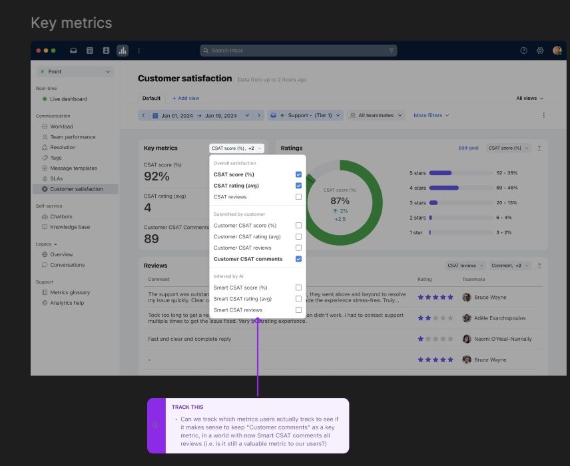Uncheck CSAT rating (avg) checkbox
This screenshot has height=466, width=570.
tap(298, 186)
